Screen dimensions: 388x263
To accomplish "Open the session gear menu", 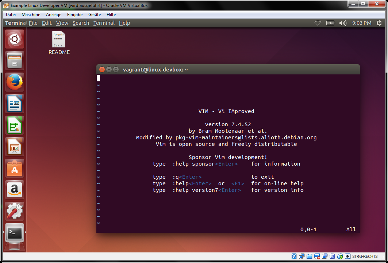I will pyautogui.click(x=379, y=23).
